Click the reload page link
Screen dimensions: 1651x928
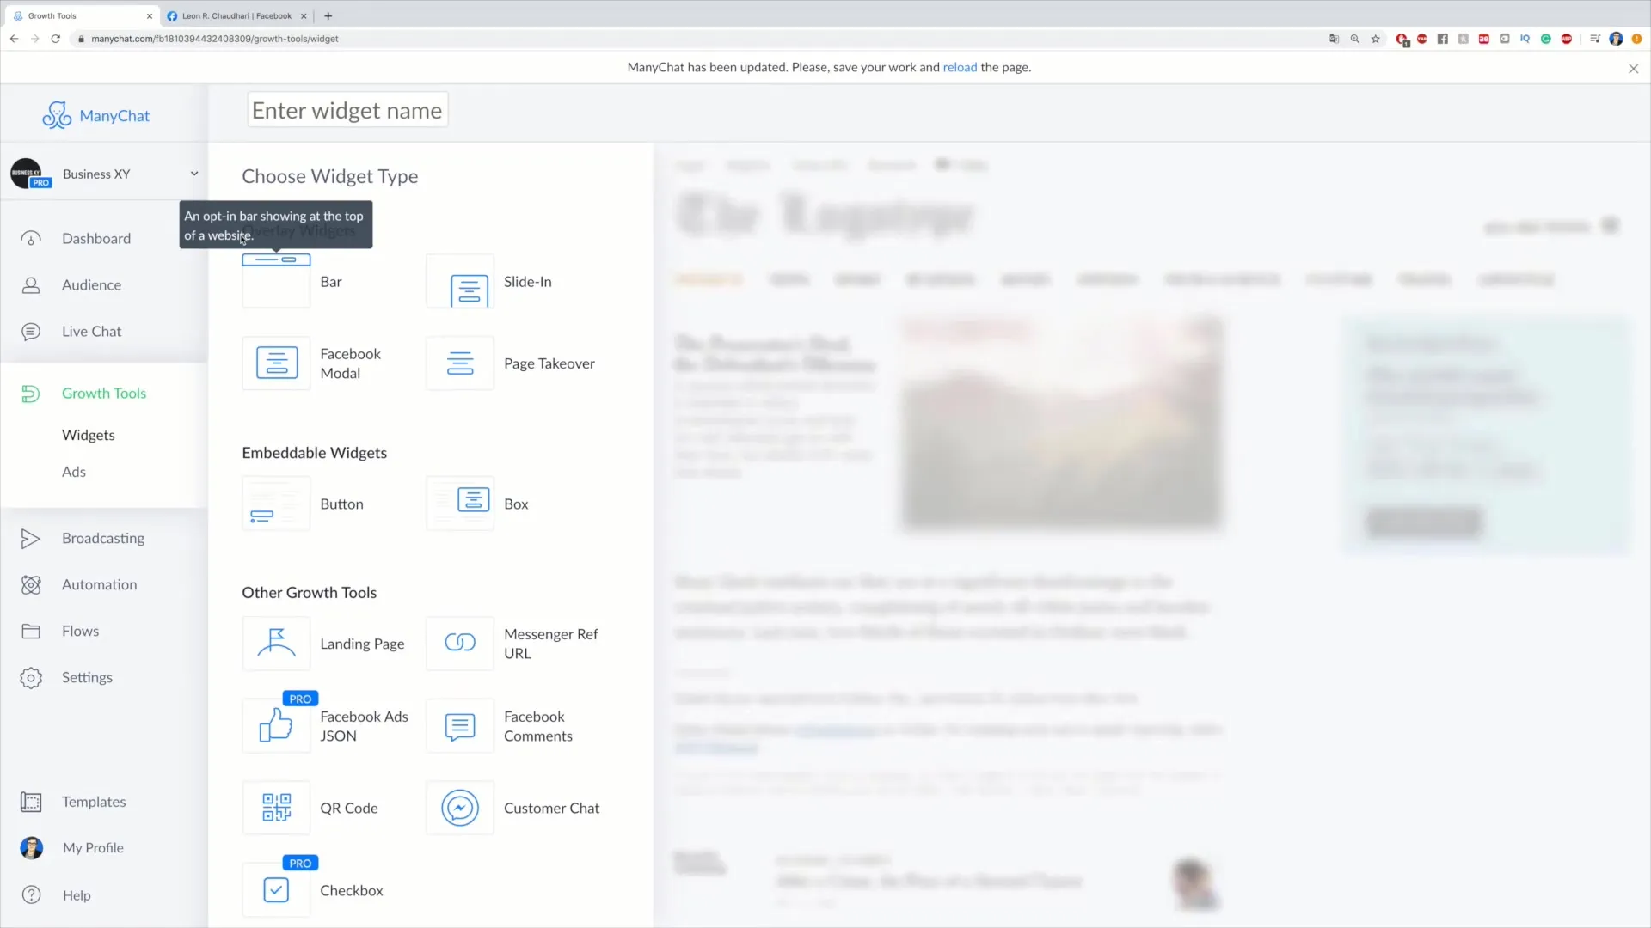pyautogui.click(x=958, y=67)
